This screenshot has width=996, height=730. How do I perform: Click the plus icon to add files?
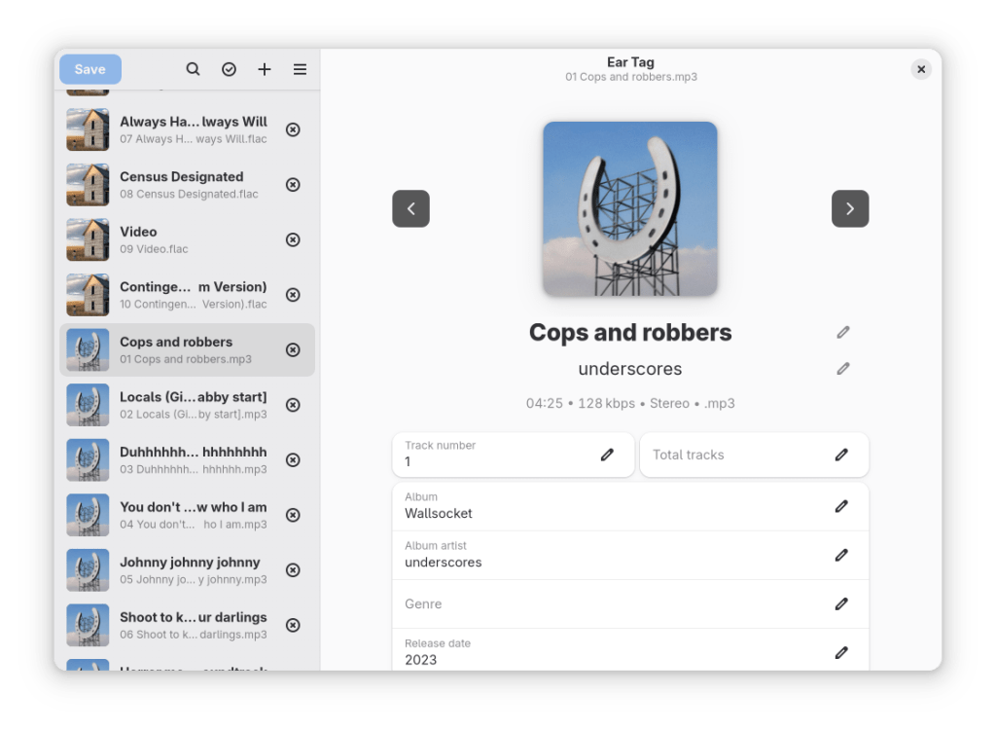pyautogui.click(x=265, y=69)
